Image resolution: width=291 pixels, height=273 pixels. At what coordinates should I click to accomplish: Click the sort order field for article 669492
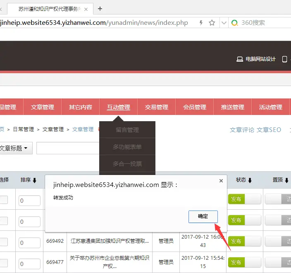pos(29,243)
